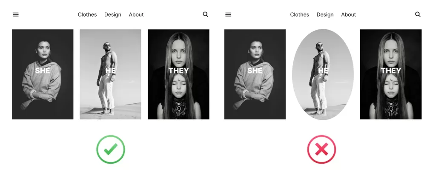Open Design menu in the left mockup
This screenshot has height=173, width=436.
pyautogui.click(x=112, y=15)
